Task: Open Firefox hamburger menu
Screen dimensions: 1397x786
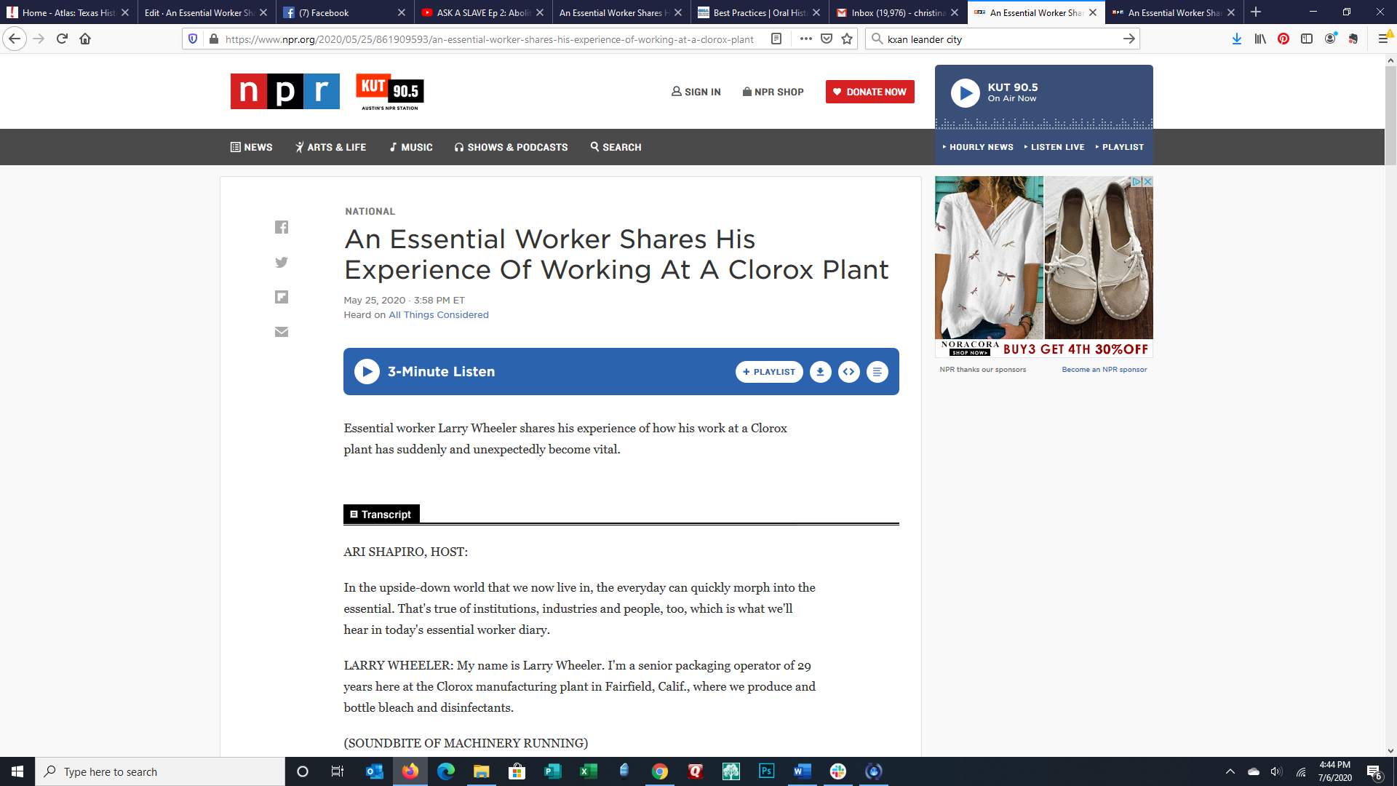Action: [x=1383, y=39]
